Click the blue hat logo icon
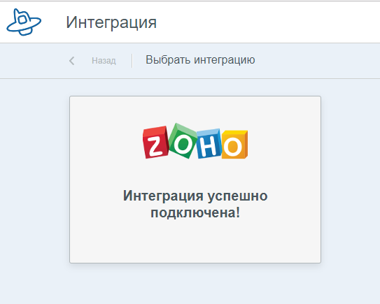The image size is (380, 304). click(24, 22)
